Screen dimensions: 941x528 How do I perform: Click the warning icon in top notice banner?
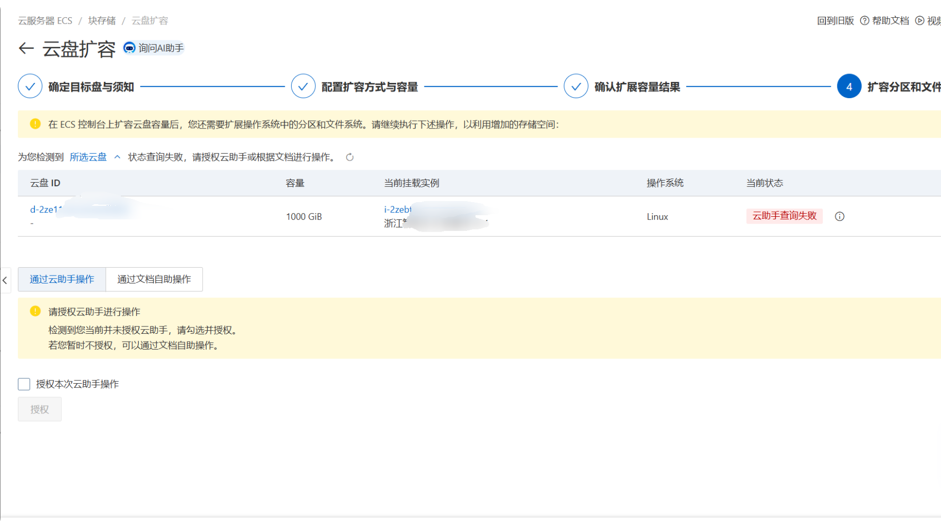click(35, 124)
